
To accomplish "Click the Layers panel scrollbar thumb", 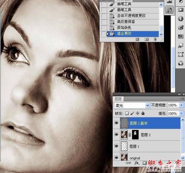I will 183,137.
